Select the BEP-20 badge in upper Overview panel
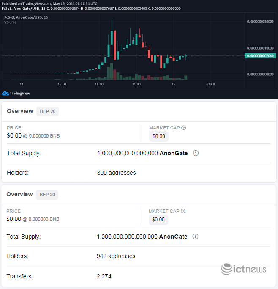The image size is (278, 289). point(47,111)
